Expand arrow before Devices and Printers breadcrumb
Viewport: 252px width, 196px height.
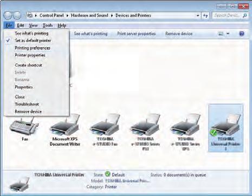(x=112, y=16)
